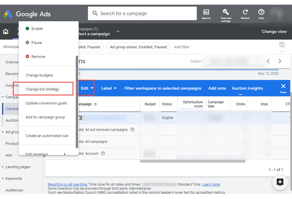Open the sparkle assistant floating button
The image size is (292, 199).
(280, 182)
